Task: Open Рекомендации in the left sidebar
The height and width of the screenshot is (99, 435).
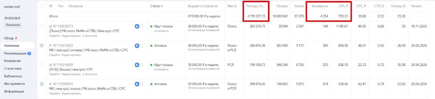Action: click(x=15, y=53)
